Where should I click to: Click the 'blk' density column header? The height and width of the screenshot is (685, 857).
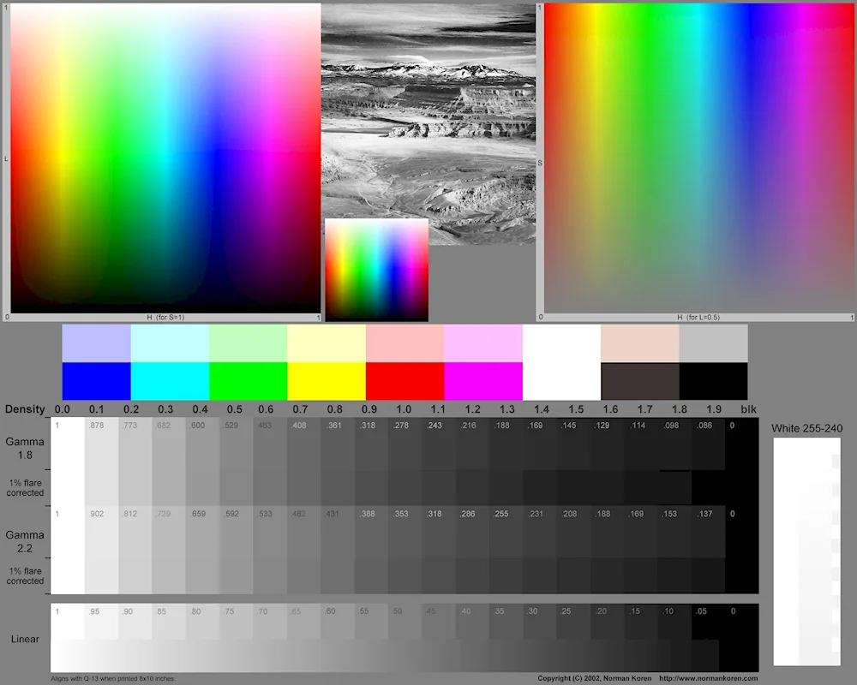(x=748, y=409)
